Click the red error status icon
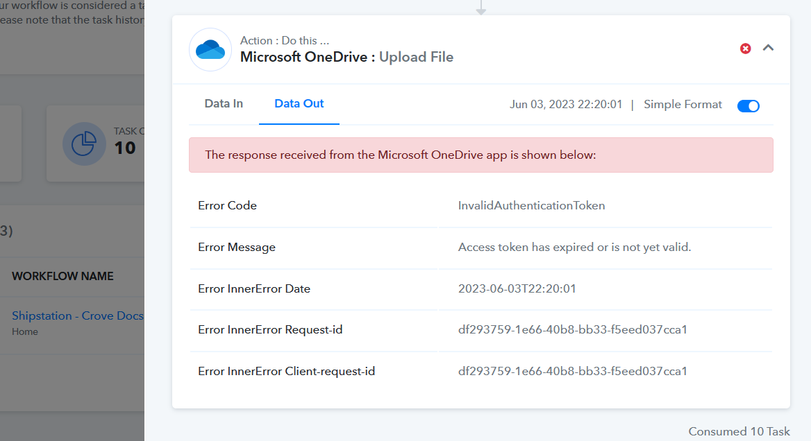 pos(745,49)
